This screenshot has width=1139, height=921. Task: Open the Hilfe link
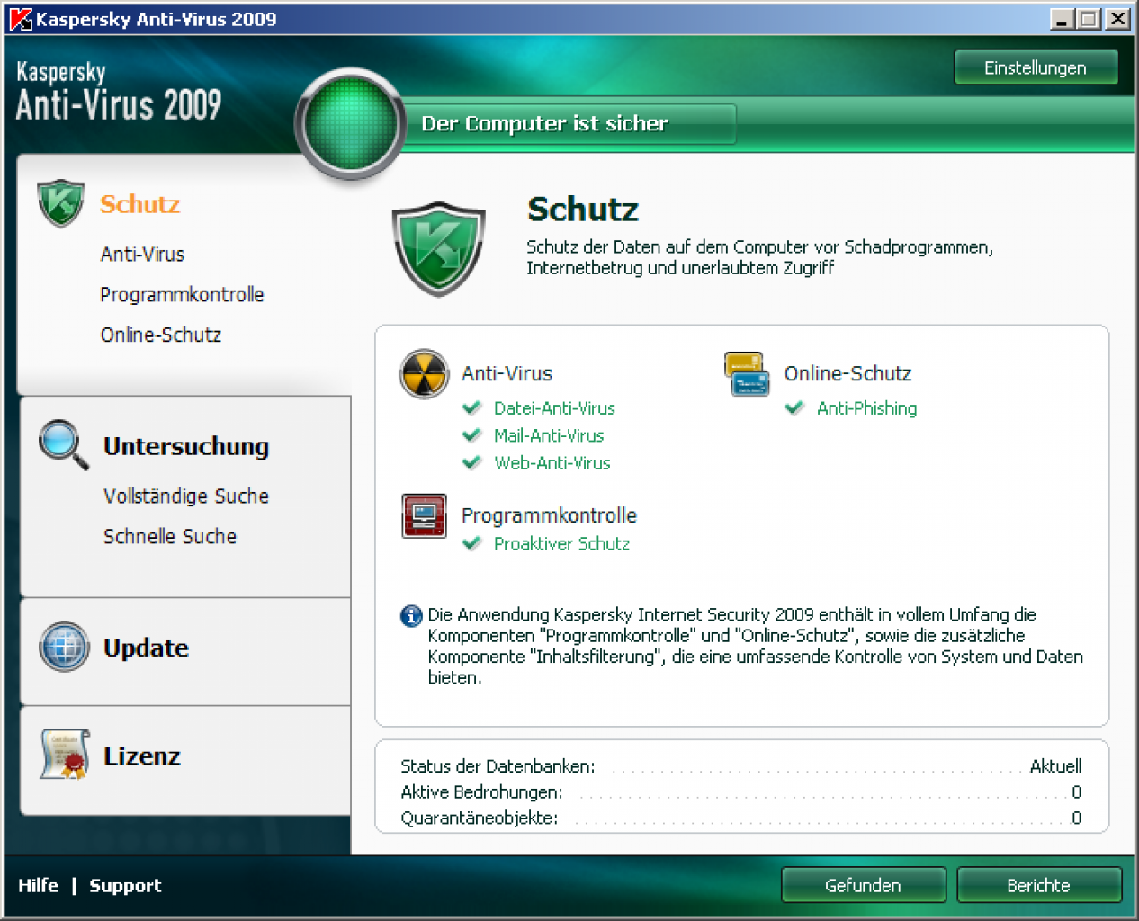coord(38,885)
